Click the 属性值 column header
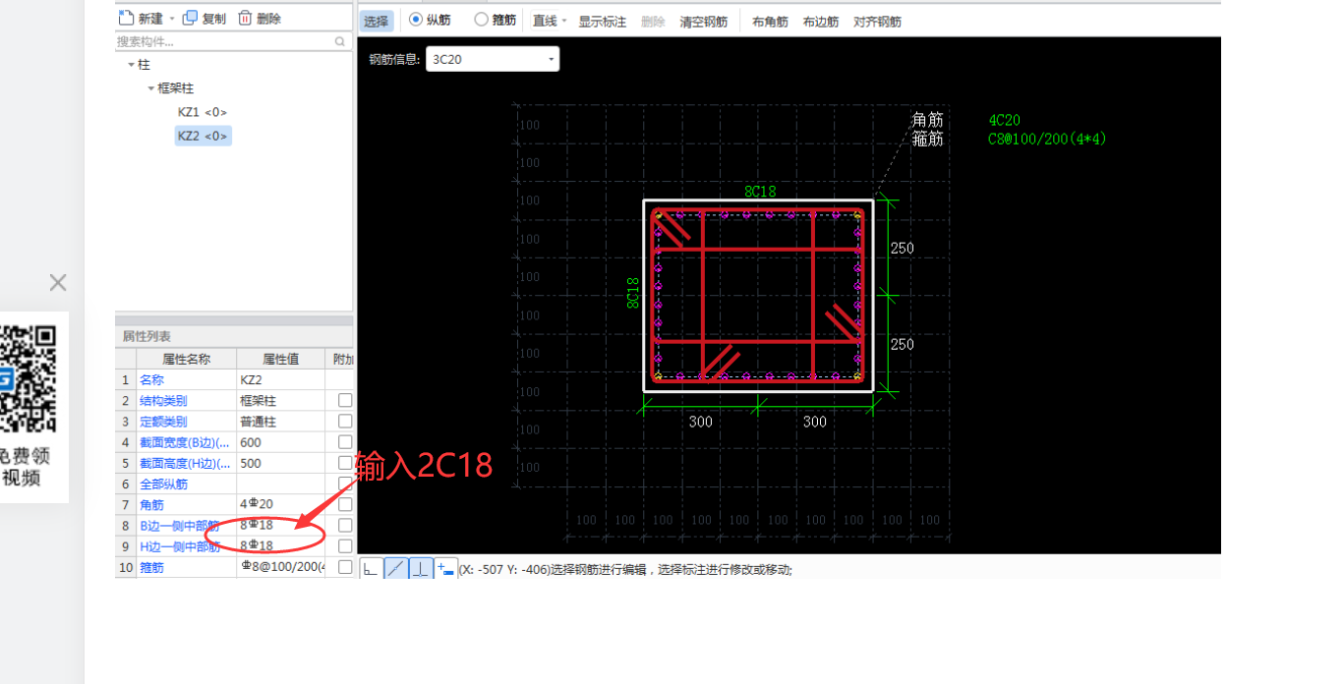This screenshot has height=684, width=1344. click(280, 359)
